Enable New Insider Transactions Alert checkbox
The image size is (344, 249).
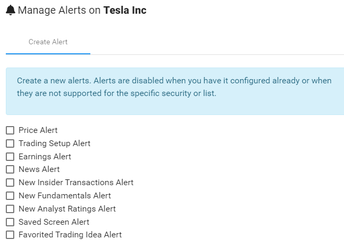pyautogui.click(x=10, y=183)
